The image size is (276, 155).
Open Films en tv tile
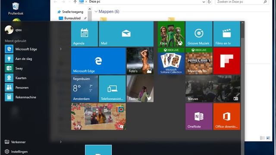pos(227,34)
